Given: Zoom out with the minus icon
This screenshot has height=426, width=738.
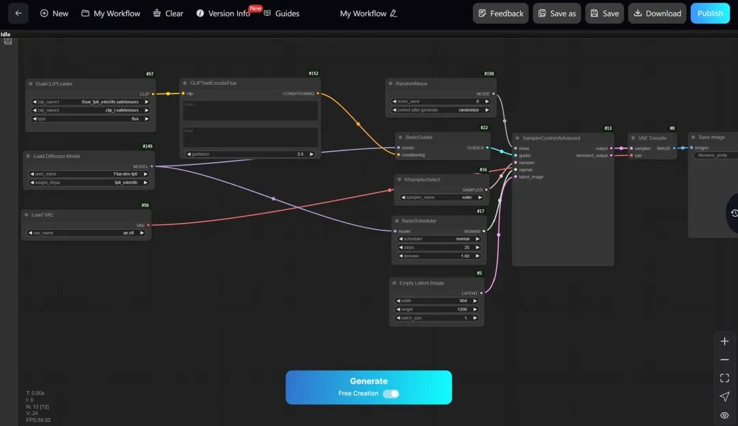Looking at the screenshot, I should (724, 360).
